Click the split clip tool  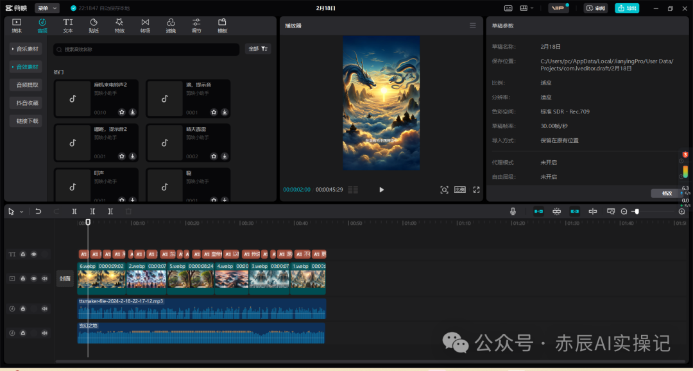tap(74, 211)
